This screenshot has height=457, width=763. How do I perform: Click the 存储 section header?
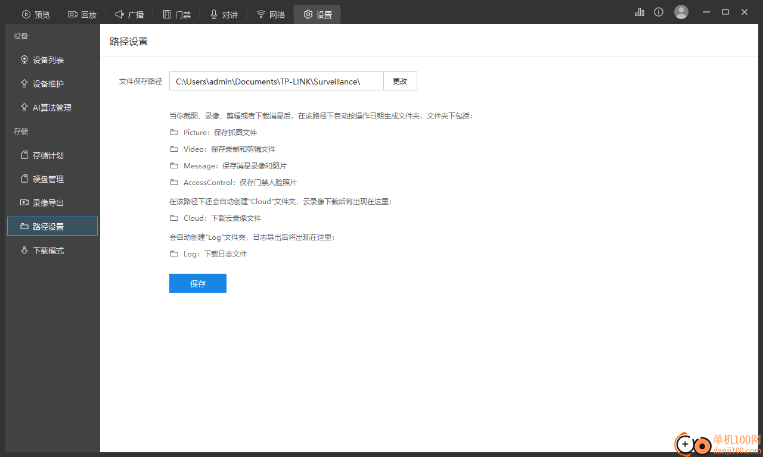pyautogui.click(x=21, y=131)
